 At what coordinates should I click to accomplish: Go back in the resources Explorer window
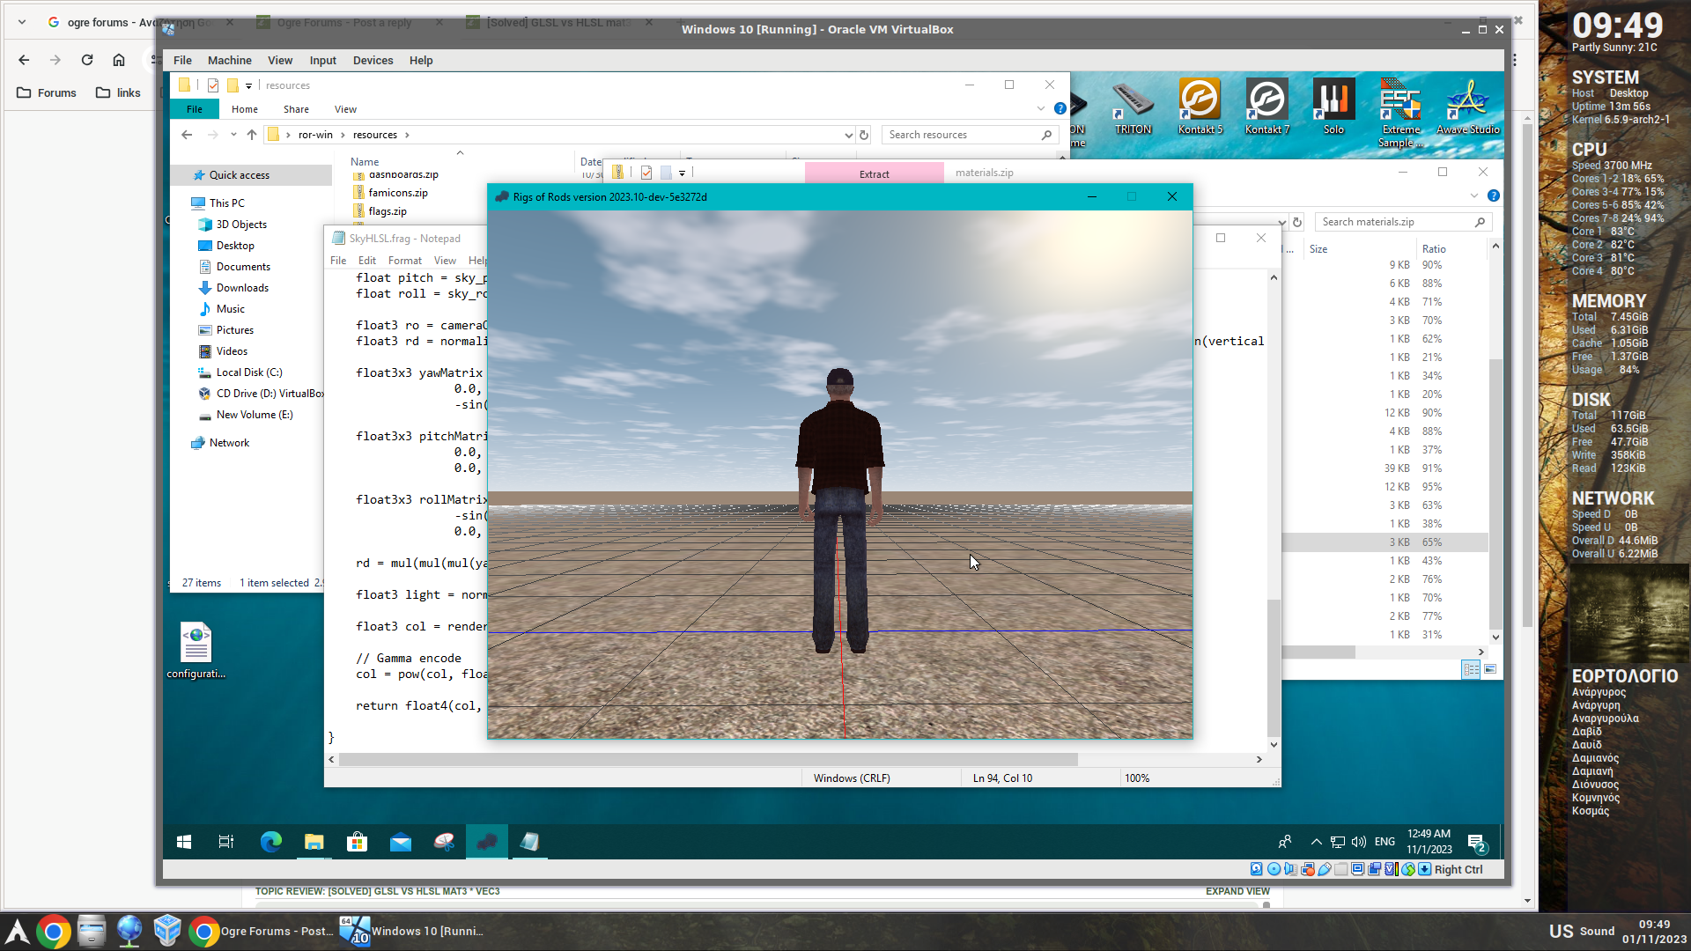coord(187,135)
